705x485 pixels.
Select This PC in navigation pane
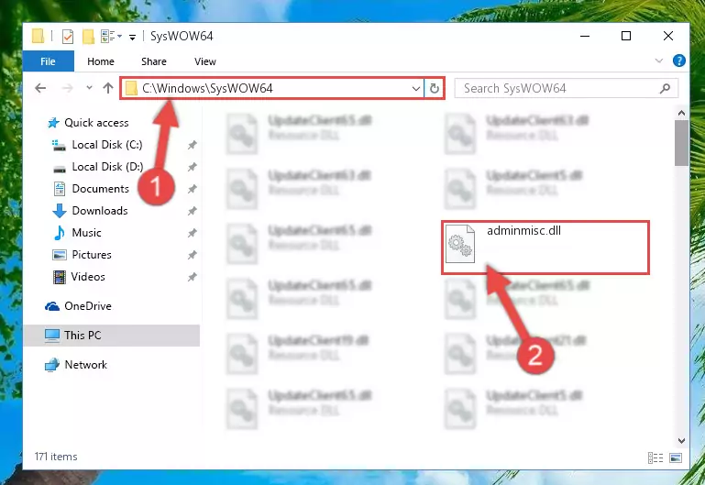tap(83, 336)
